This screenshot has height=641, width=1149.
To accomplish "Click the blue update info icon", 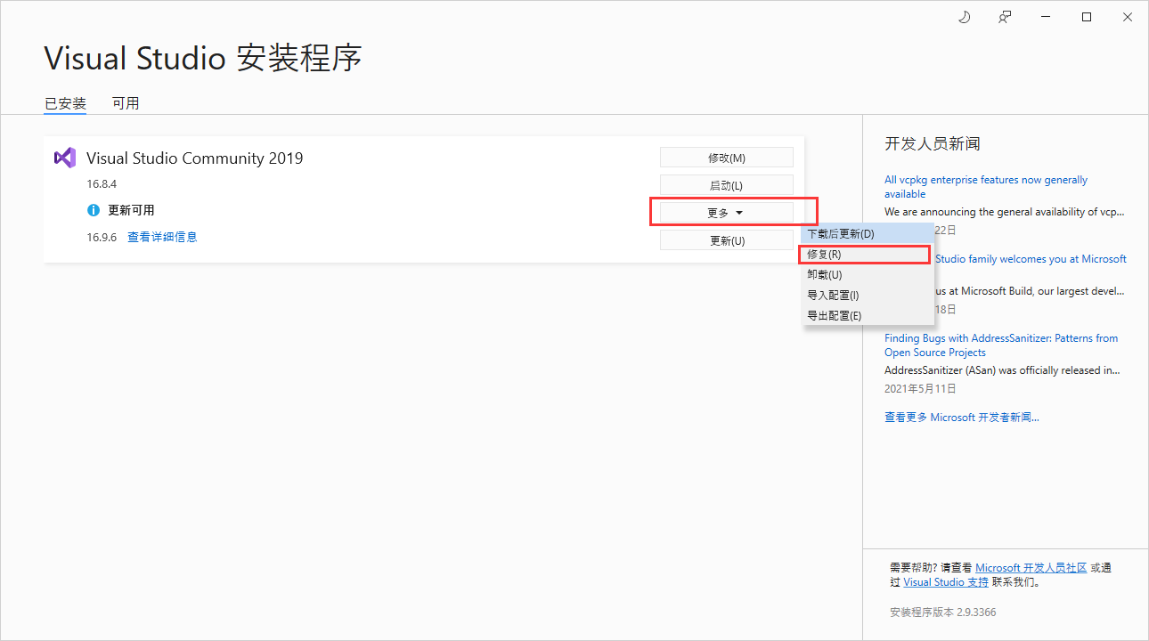I will pyautogui.click(x=94, y=211).
